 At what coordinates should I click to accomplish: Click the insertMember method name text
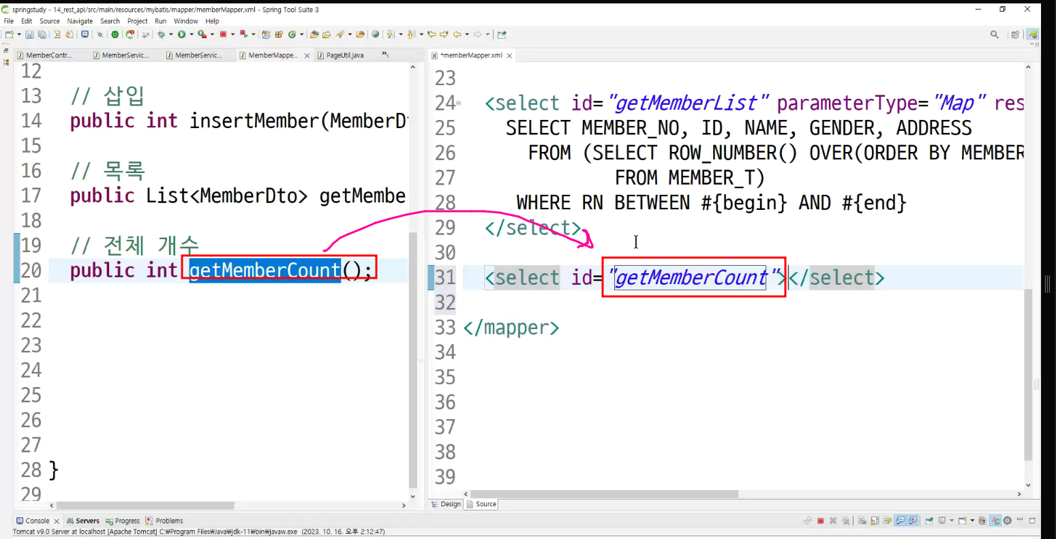pos(256,121)
